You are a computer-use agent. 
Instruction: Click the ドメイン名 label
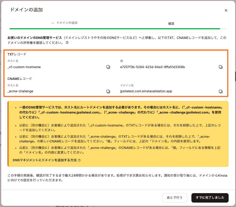127,85
